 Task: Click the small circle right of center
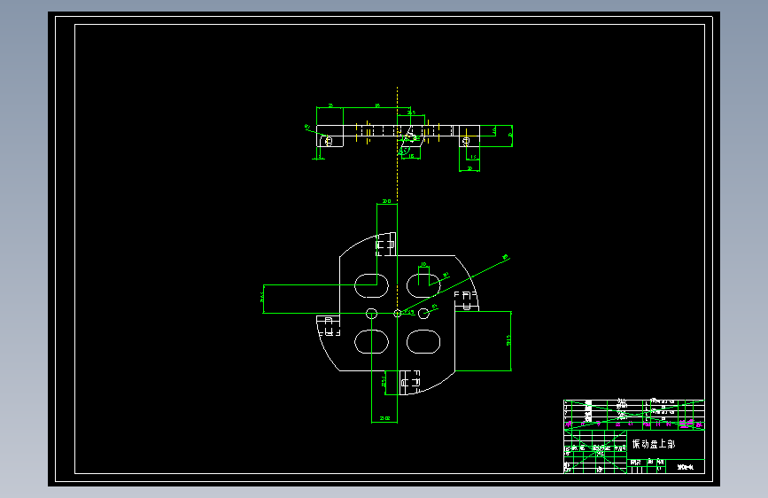[x=423, y=313]
